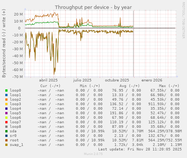The image size is (187, 158).
Task: Click the Munin 2.0.75 version text
Action: click(93, 154)
